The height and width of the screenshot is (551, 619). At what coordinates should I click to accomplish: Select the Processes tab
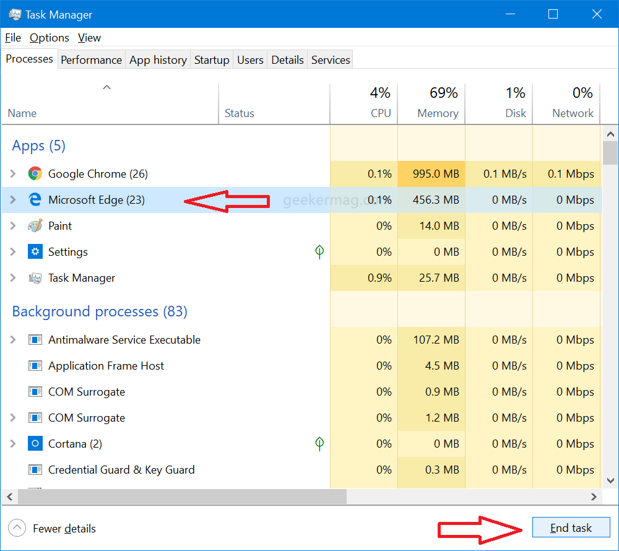click(x=29, y=59)
